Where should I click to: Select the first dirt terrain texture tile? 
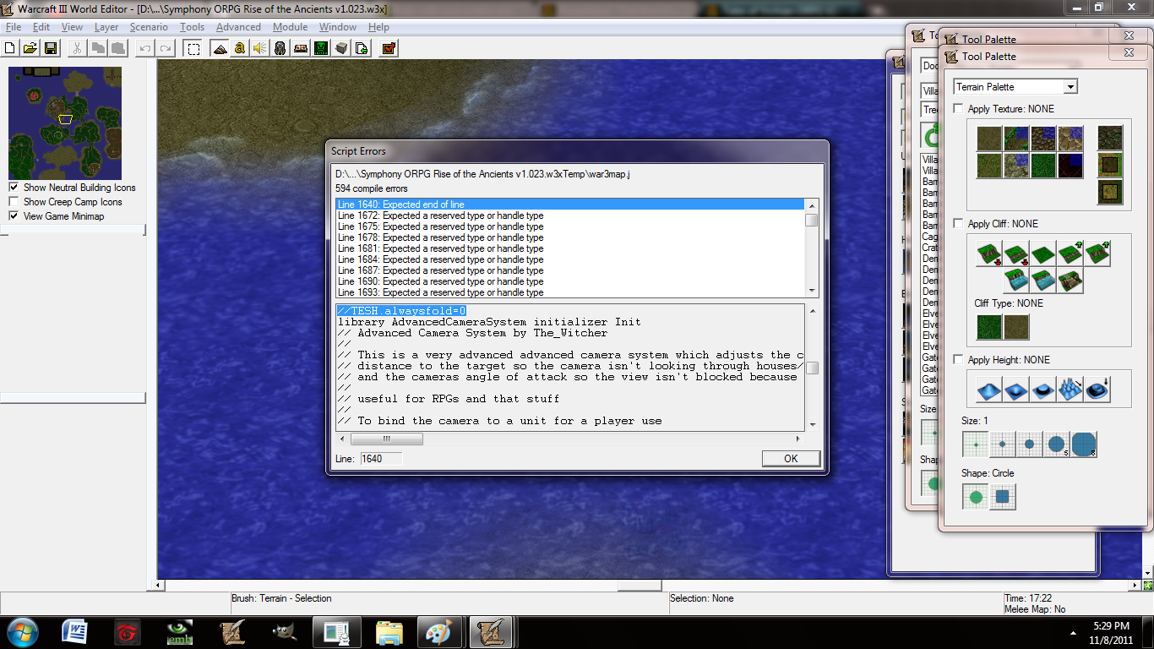(988, 138)
